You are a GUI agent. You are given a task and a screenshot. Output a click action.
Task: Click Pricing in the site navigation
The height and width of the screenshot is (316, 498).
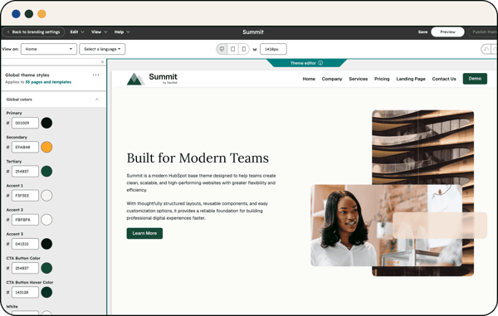(x=382, y=79)
